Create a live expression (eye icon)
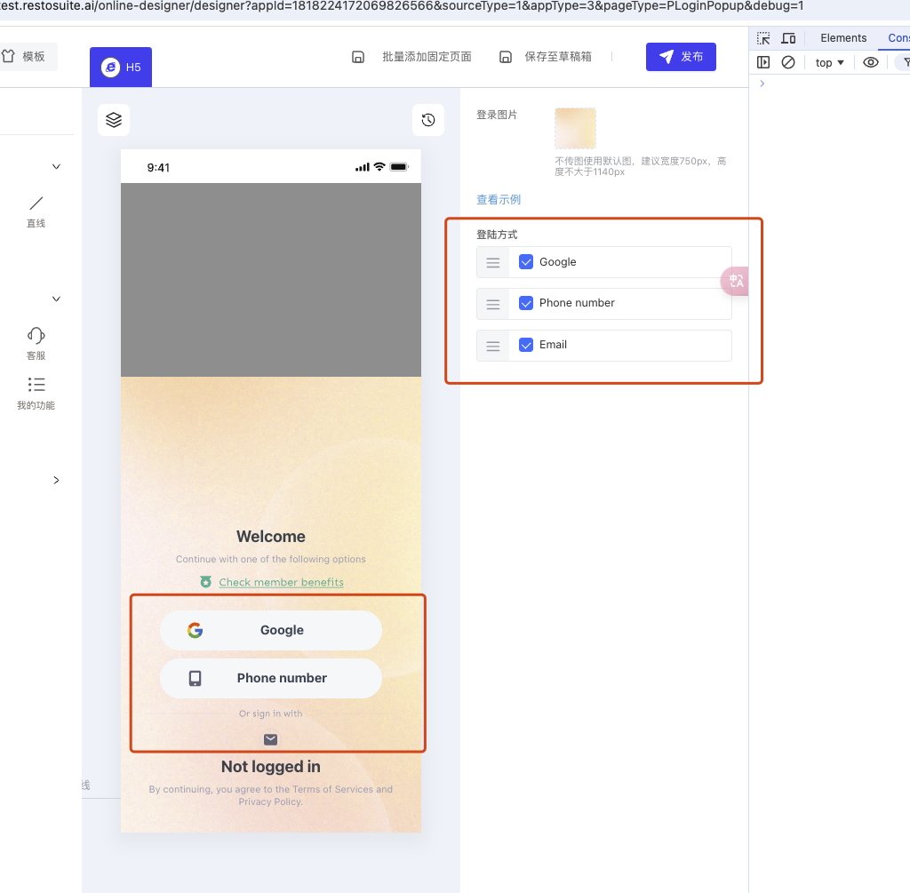This screenshot has width=910, height=893. pyautogui.click(x=871, y=62)
